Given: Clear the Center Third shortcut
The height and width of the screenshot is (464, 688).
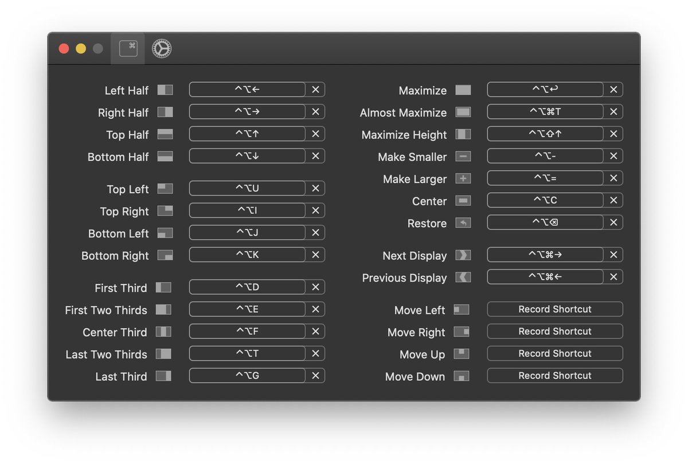Looking at the screenshot, I should tap(315, 332).
